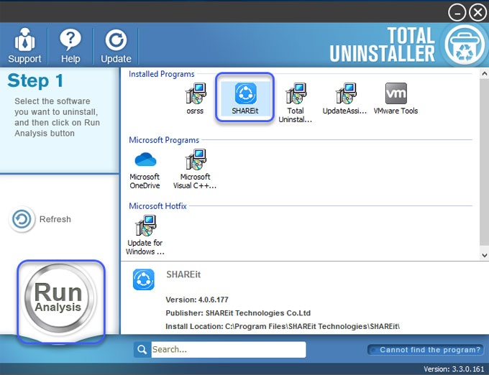The image size is (489, 375).
Task: Close the Total Uninstaller window
Action: click(x=477, y=12)
